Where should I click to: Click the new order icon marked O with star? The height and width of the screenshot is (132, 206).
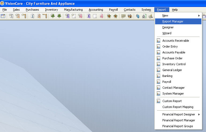pyautogui.click(x=17, y=16)
